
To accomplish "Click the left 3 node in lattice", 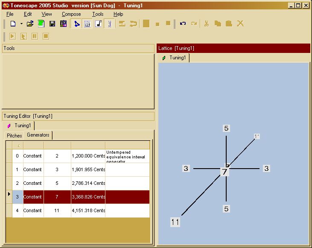I will click(x=186, y=168).
